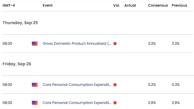Click the Vol. column header
The width and height of the screenshot is (194, 109).
tap(117, 5)
